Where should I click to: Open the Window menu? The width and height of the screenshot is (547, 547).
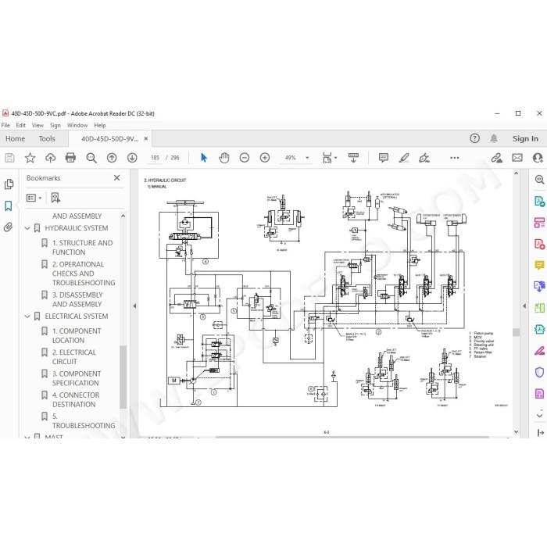click(77, 125)
